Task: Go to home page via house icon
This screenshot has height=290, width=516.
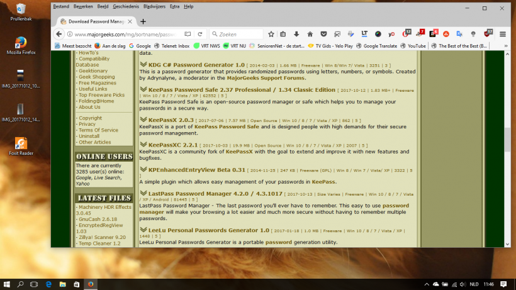Action: pyautogui.click(x=310, y=34)
